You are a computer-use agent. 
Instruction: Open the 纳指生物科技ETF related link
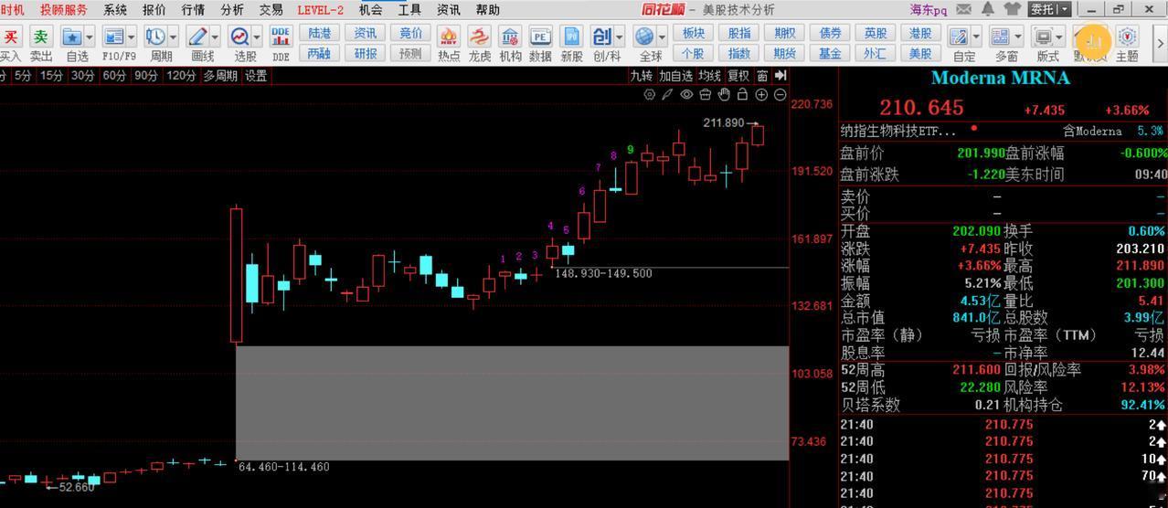tap(898, 131)
